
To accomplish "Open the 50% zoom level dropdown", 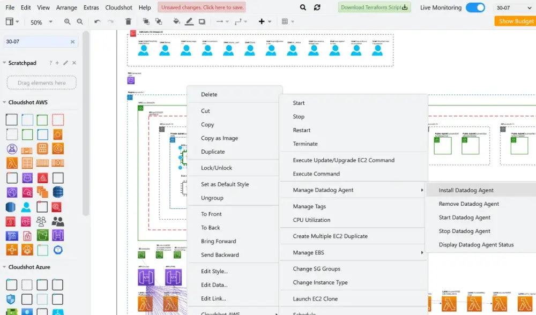I will [x=41, y=22].
